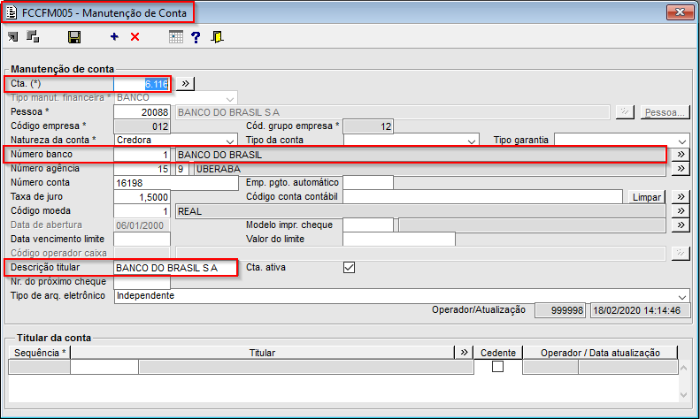Click the agency digit field with 9
Screen dimensions: 700x419
point(182,169)
